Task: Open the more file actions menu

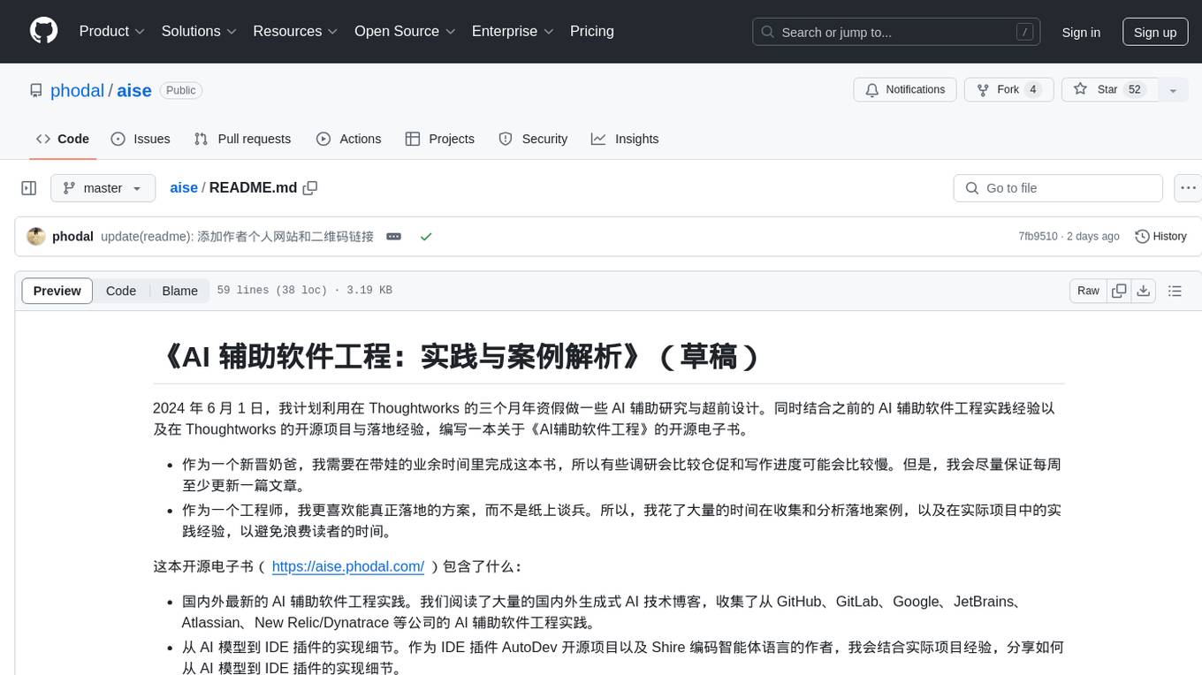Action: tap(1188, 188)
